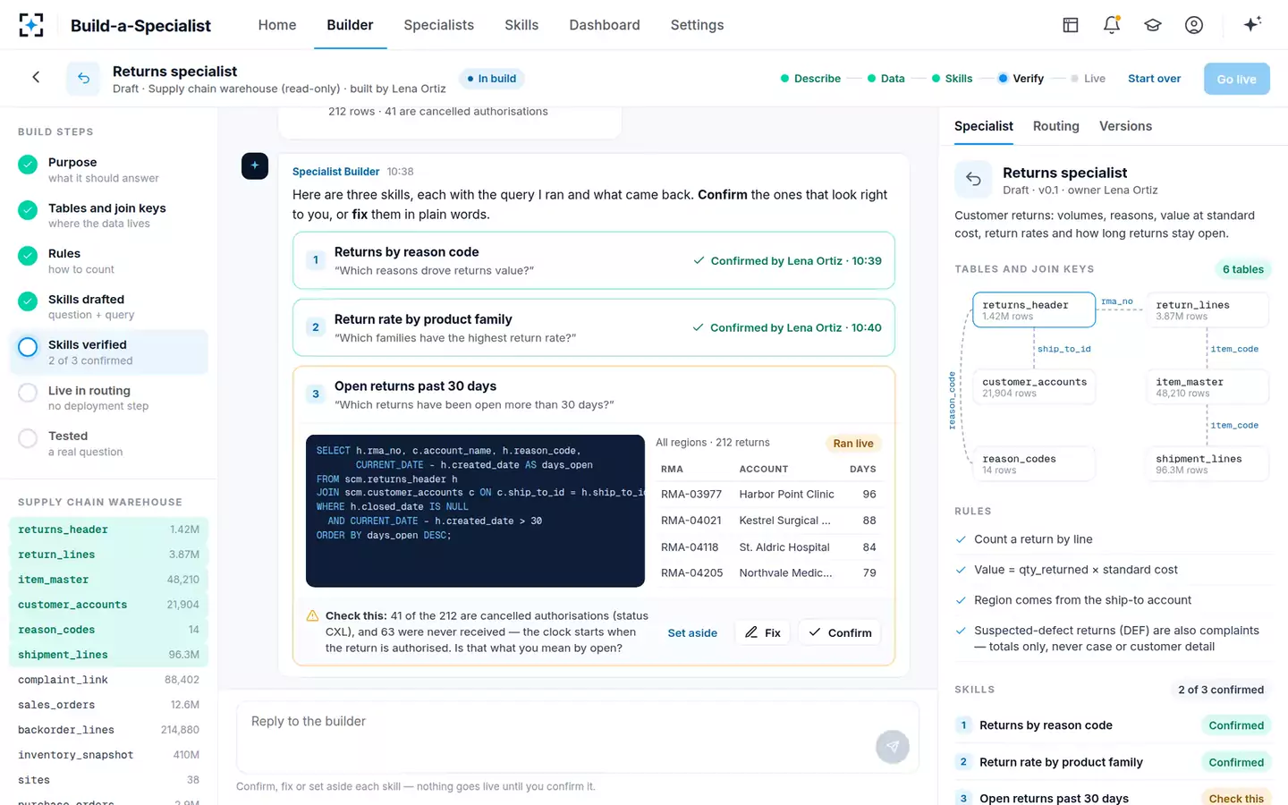Click the sparkle assistant icon
The width and height of the screenshot is (1288, 805).
[1252, 24]
